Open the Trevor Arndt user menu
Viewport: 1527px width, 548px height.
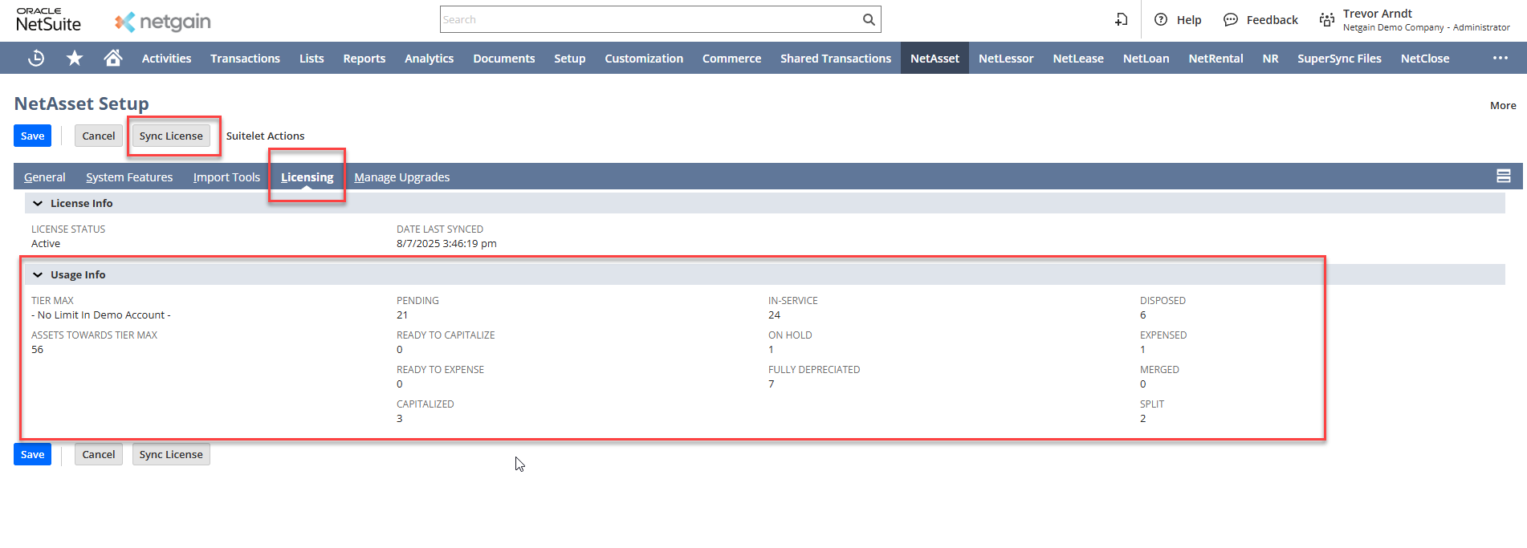pyautogui.click(x=1426, y=20)
